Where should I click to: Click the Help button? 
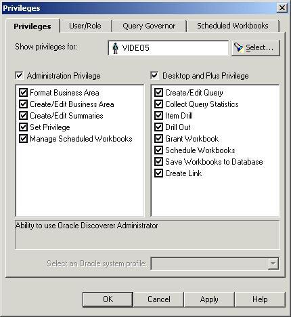pos(260,299)
